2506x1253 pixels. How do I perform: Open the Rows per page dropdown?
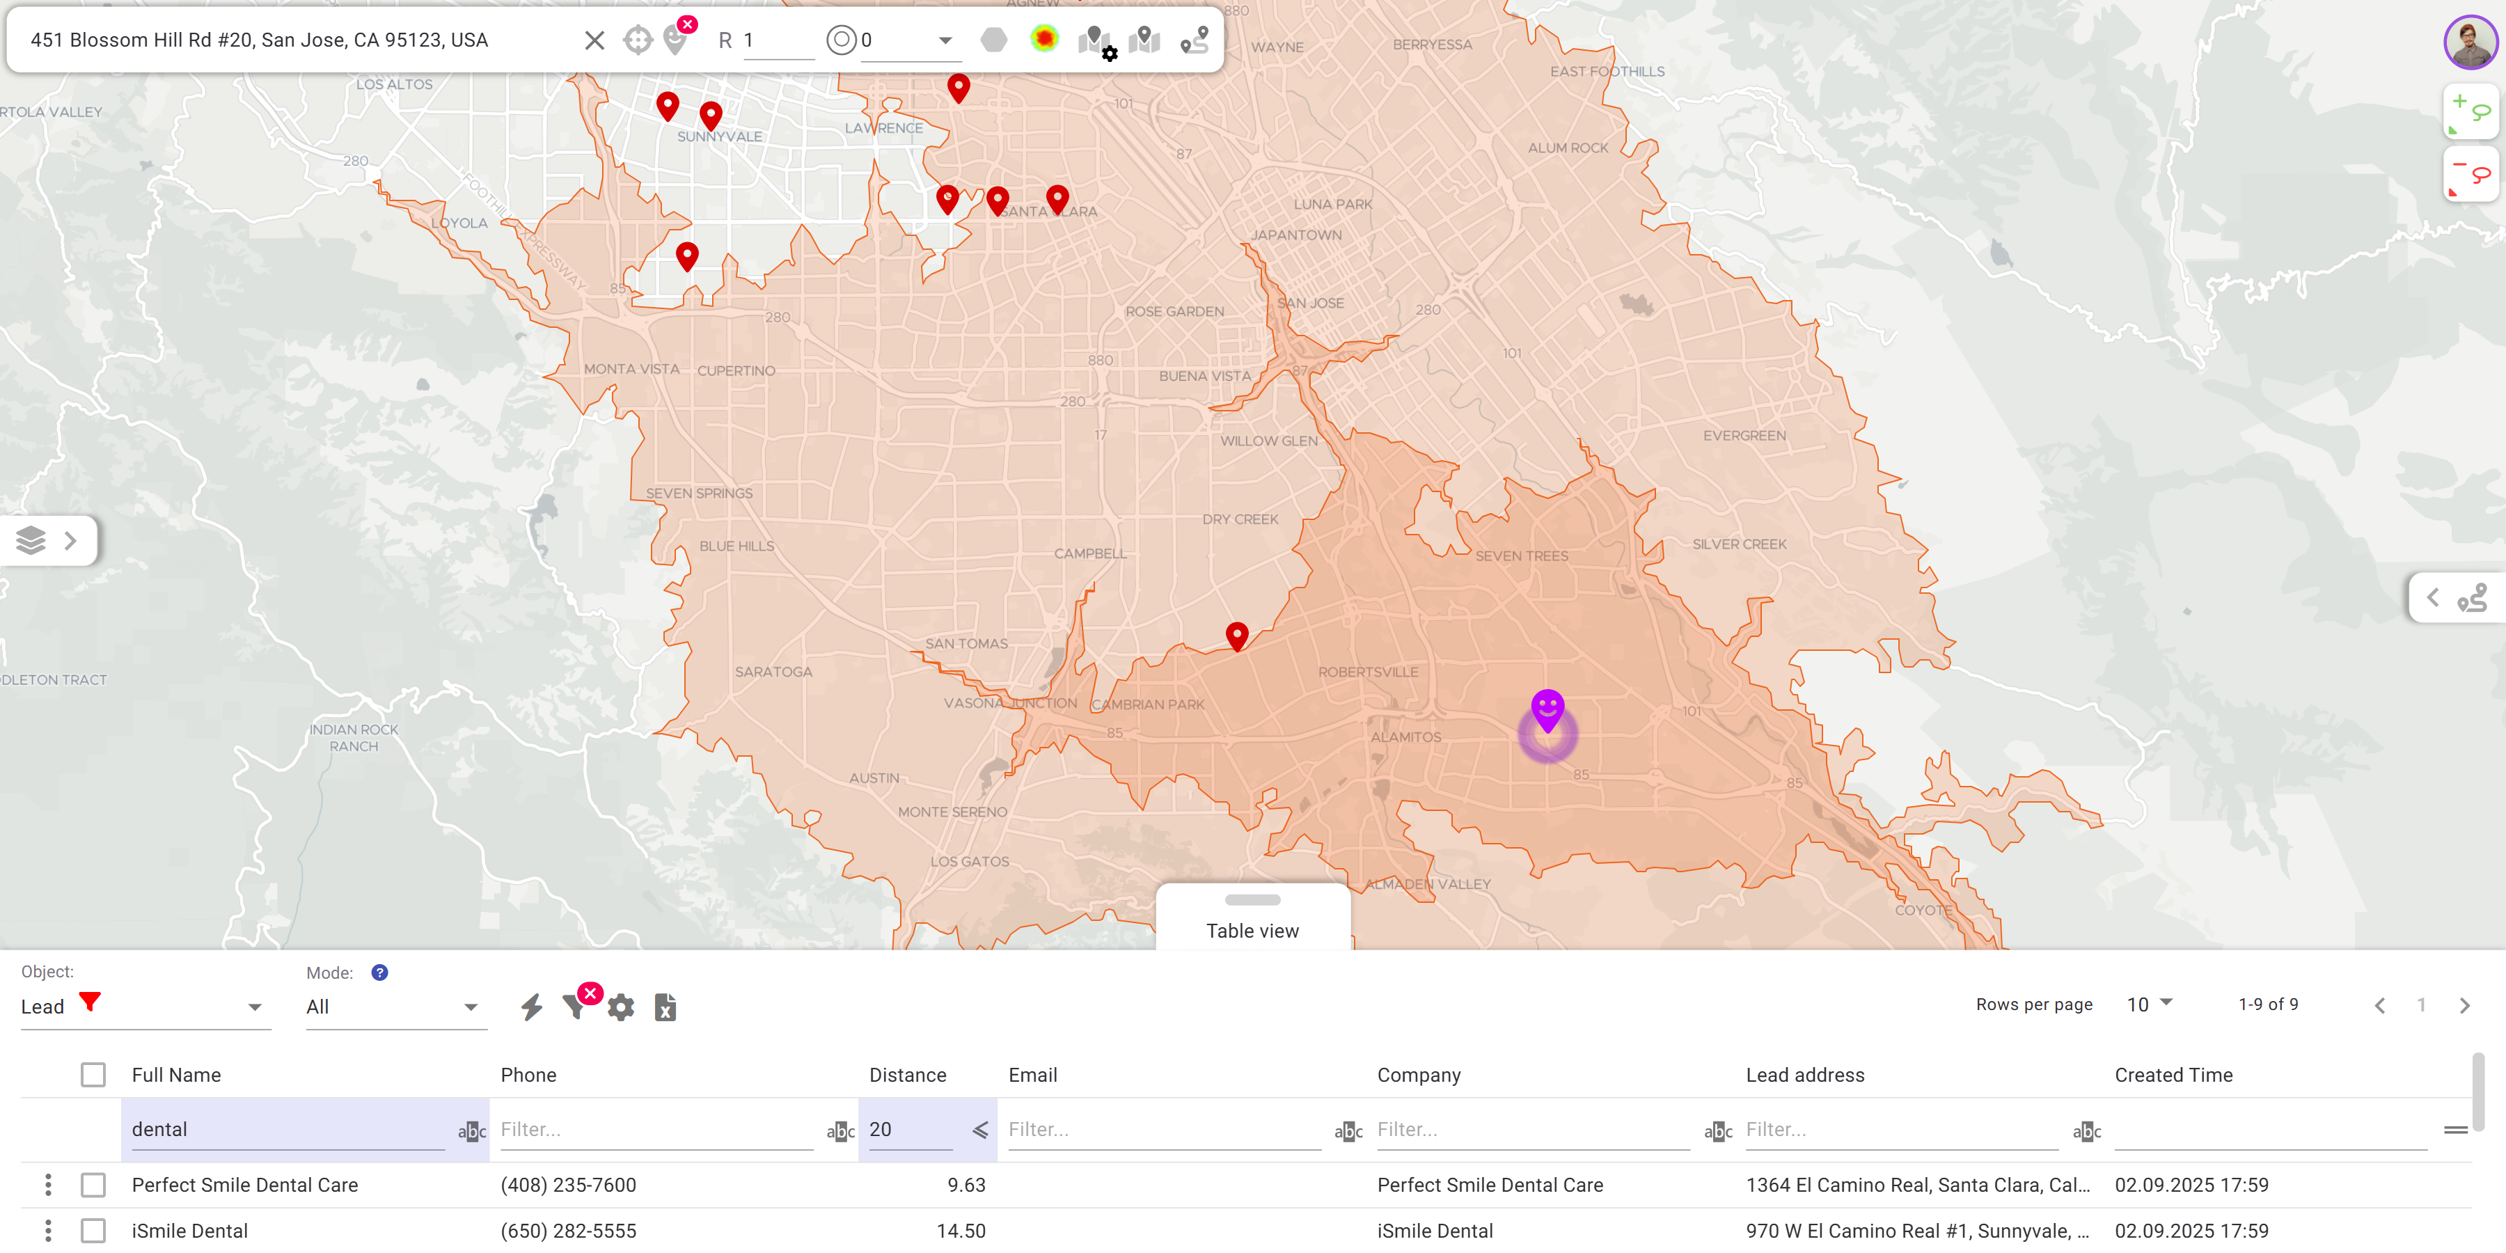[x=2148, y=1004]
